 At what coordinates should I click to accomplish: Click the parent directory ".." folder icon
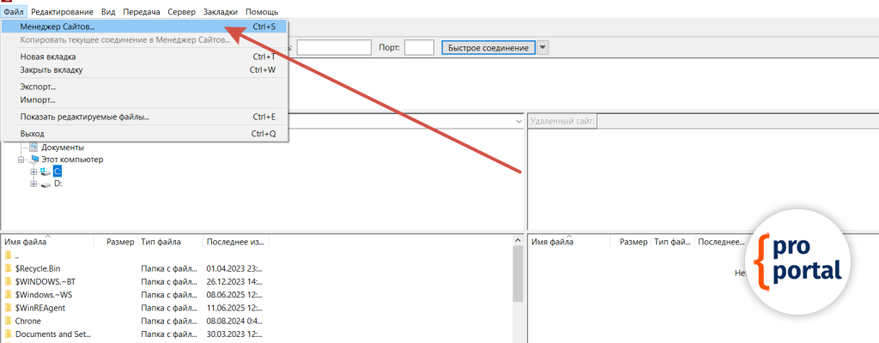[9, 256]
